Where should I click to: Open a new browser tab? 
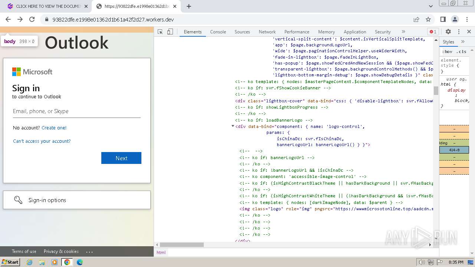click(x=189, y=6)
